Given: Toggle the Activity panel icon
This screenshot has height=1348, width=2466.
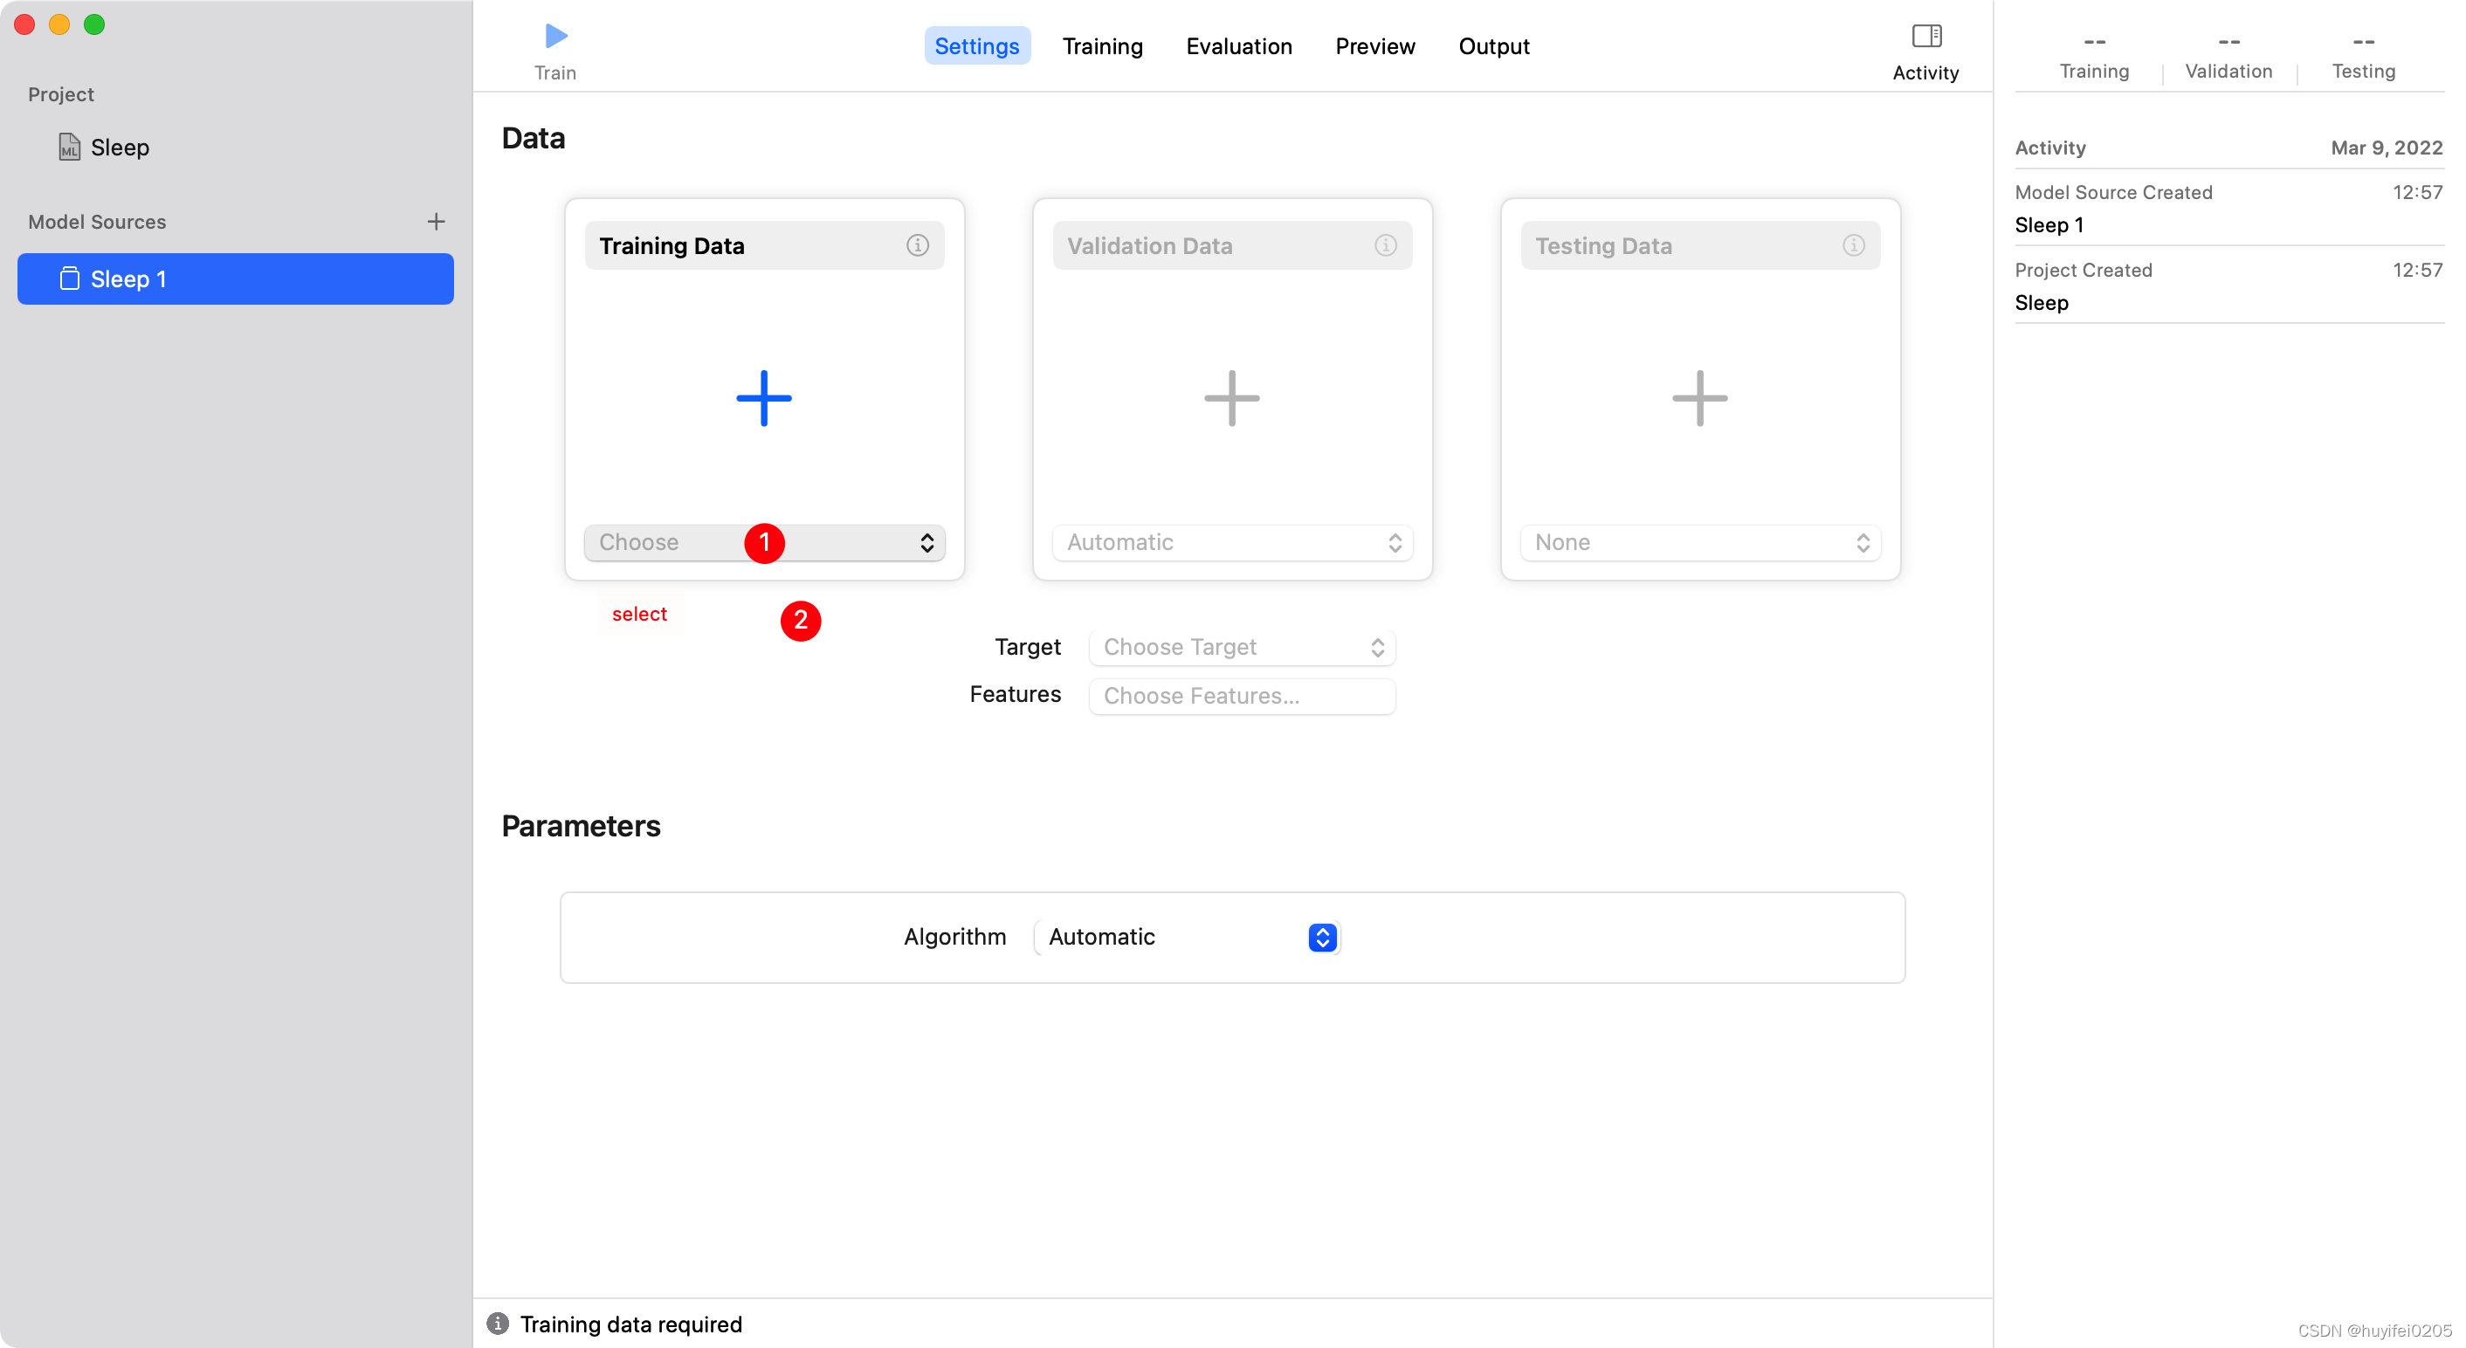Looking at the screenshot, I should pos(1925,37).
